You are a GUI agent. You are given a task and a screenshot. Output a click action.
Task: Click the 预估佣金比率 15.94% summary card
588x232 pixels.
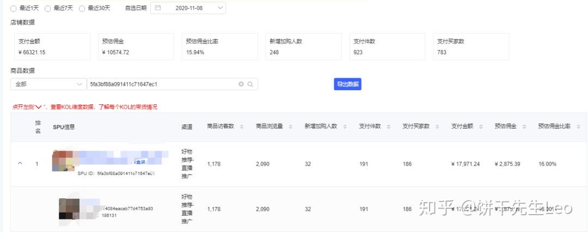pos(220,47)
